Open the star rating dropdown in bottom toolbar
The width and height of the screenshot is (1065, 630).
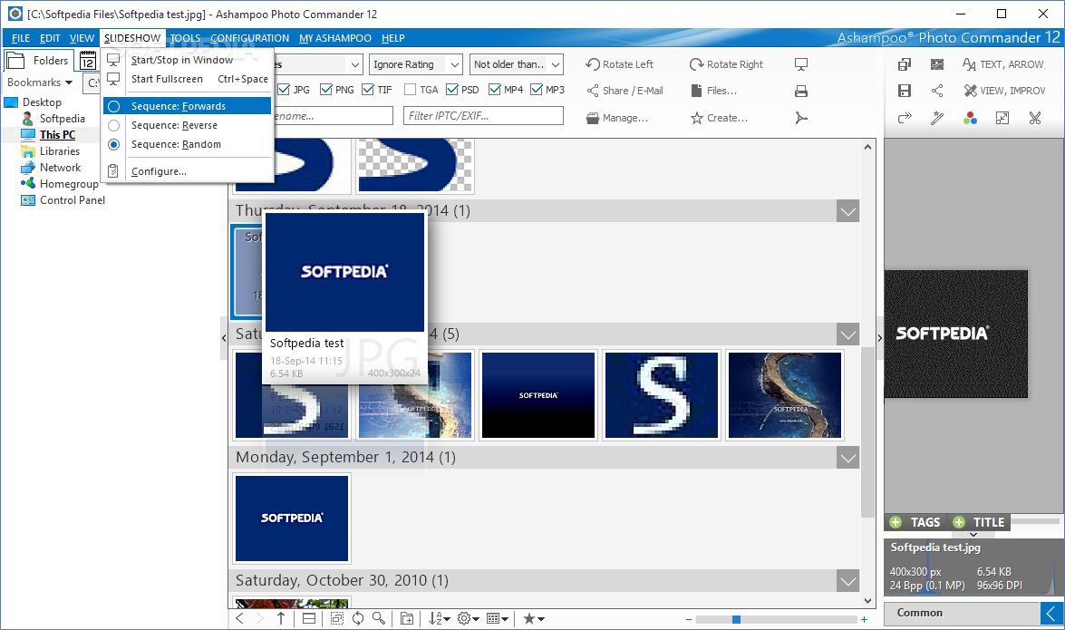533,618
